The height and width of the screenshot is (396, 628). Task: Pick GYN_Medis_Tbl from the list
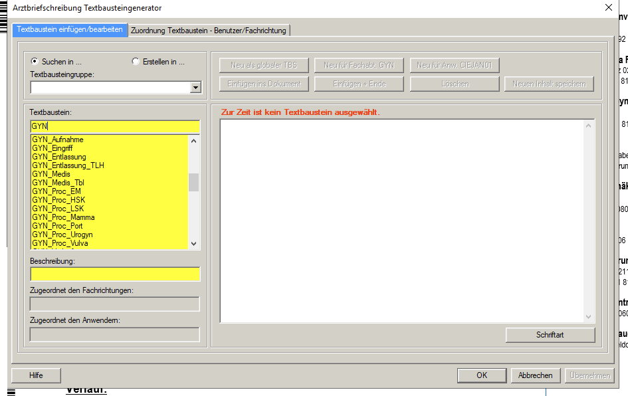(x=58, y=183)
